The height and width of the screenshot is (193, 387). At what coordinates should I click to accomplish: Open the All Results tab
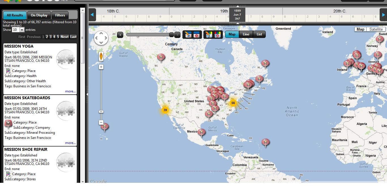coord(15,15)
